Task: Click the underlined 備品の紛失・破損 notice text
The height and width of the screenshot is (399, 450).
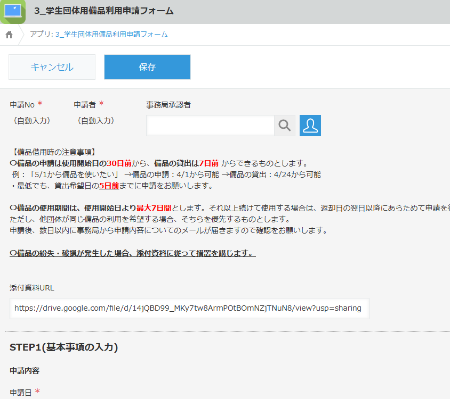Action: pos(133,253)
